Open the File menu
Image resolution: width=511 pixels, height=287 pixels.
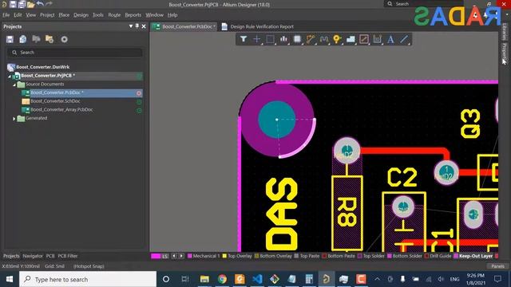[x=6, y=15]
